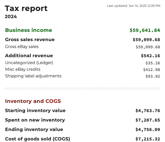Click the Uncategorized (Ledger) row label

pyautogui.click(x=29, y=63)
